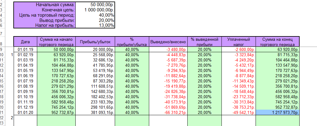317x126 pixels.
Task: Click the 'Вывод прибыли:' label cell
Action: point(45,20)
